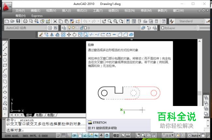Click the Workspace settings gear button
212x140 pixels.
pos(50,28)
